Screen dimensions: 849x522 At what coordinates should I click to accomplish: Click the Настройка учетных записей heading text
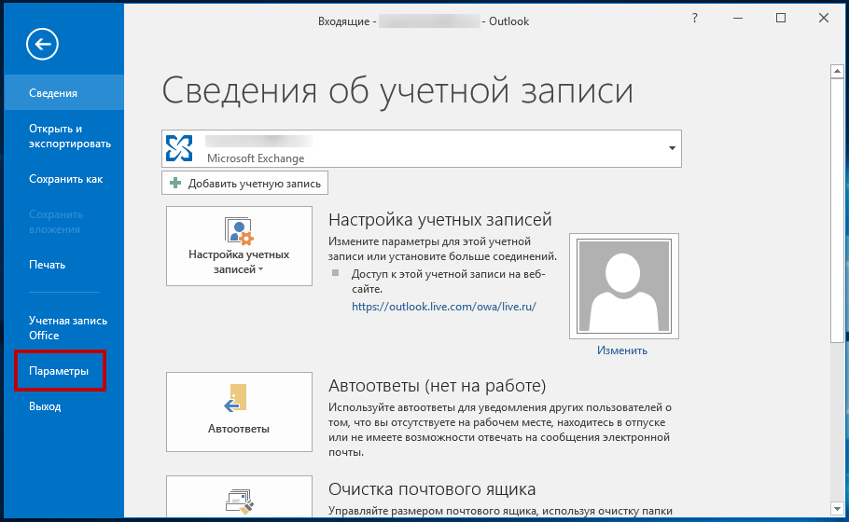pos(440,220)
